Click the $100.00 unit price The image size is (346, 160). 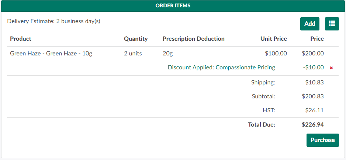(x=276, y=54)
